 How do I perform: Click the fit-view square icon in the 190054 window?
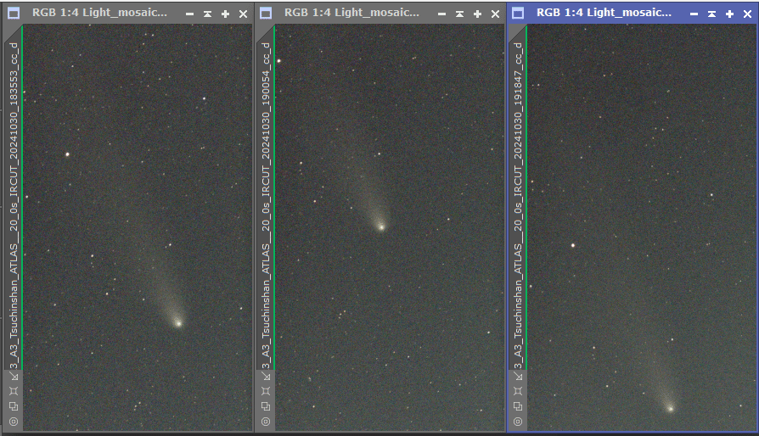click(x=266, y=391)
